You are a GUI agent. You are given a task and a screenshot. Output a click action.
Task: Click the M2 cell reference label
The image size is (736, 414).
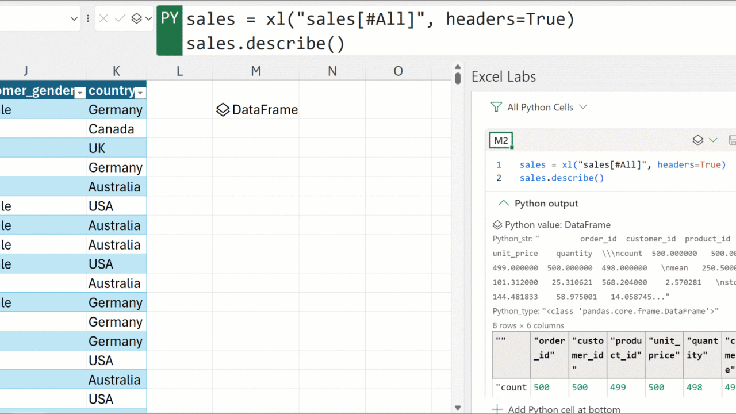501,140
